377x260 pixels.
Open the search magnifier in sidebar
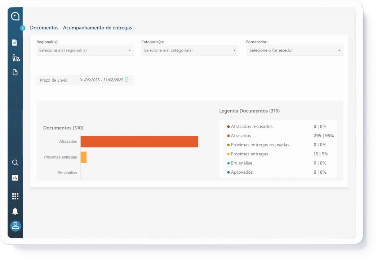click(x=15, y=163)
